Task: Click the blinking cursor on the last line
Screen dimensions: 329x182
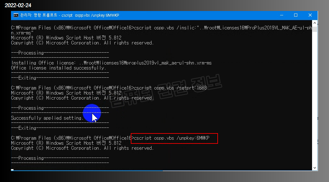Action: [x=12, y=170]
